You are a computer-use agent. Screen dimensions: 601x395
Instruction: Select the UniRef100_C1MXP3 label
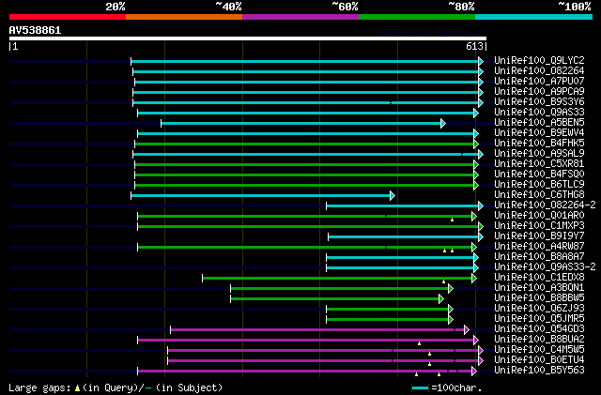click(x=539, y=226)
